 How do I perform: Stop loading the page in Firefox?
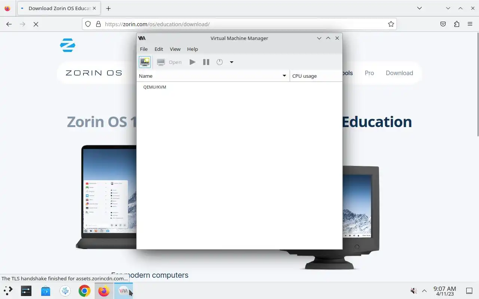[36, 24]
